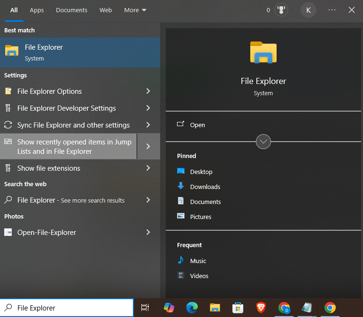
Task: Switch to the Documents tab
Action: point(71,10)
